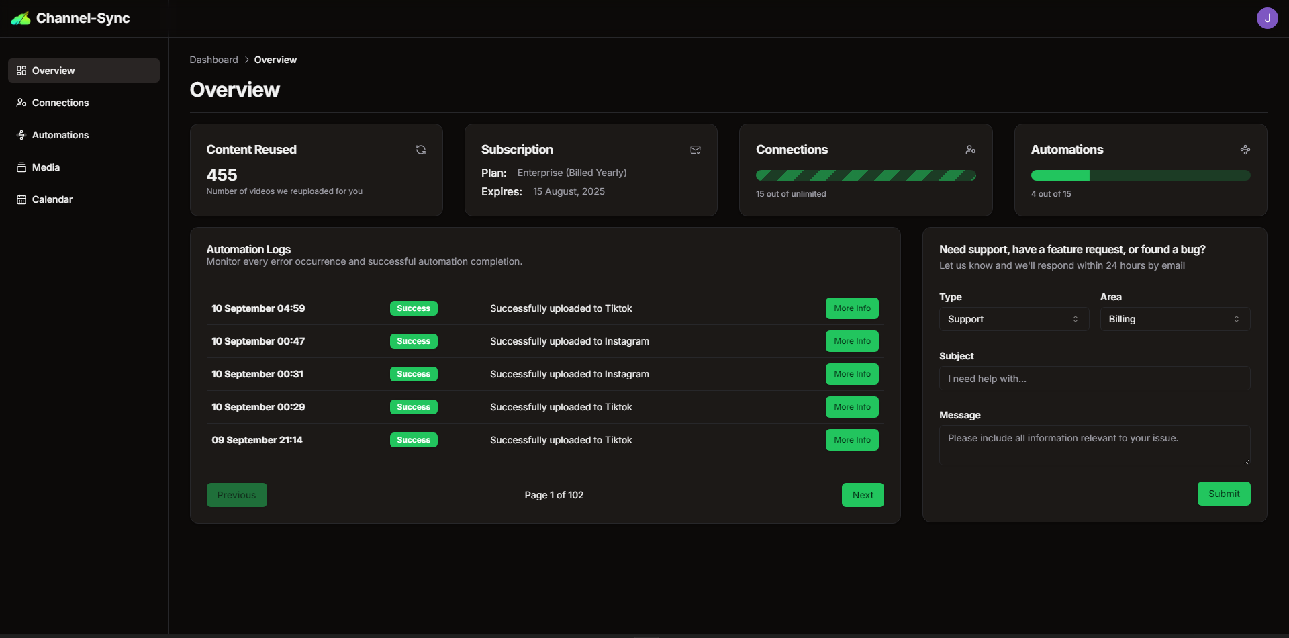The image size is (1289, 638).
Task: Click 'Successfully uploaded to Instagram' at 00:31
Action: click(569, 374)
